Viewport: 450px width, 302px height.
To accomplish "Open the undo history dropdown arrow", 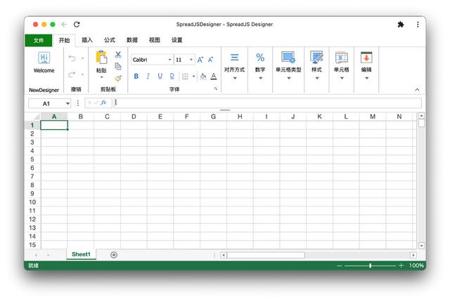I will coord(82,58).
